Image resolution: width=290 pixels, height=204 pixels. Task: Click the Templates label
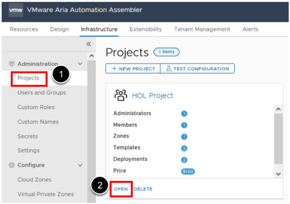click(x=127, y=148)
